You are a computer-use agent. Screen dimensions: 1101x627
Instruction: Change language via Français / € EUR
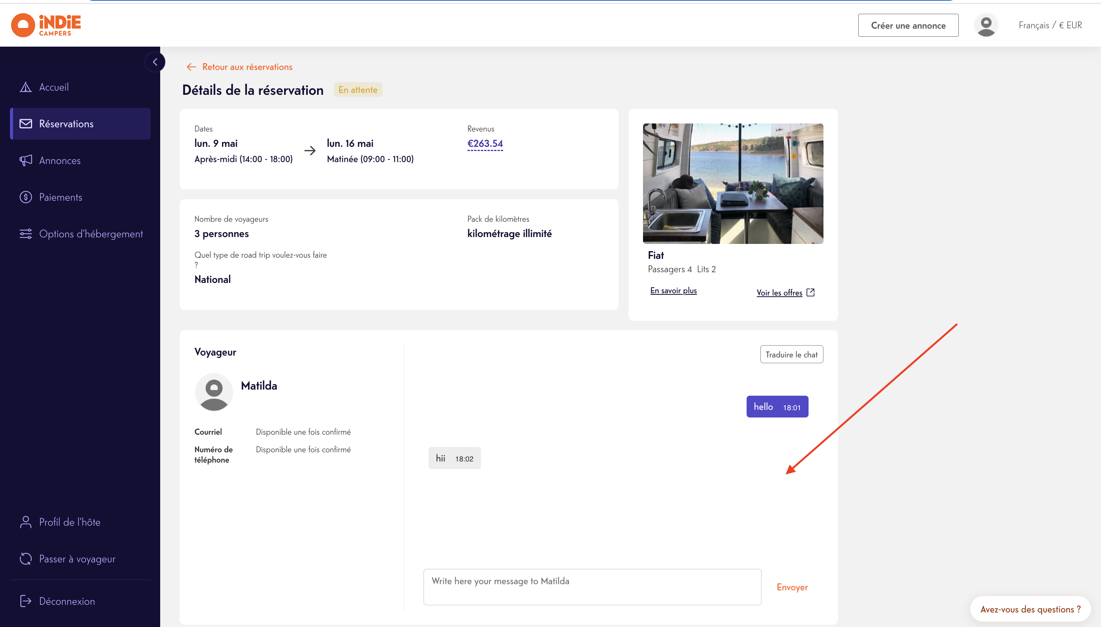[1050, 25]
